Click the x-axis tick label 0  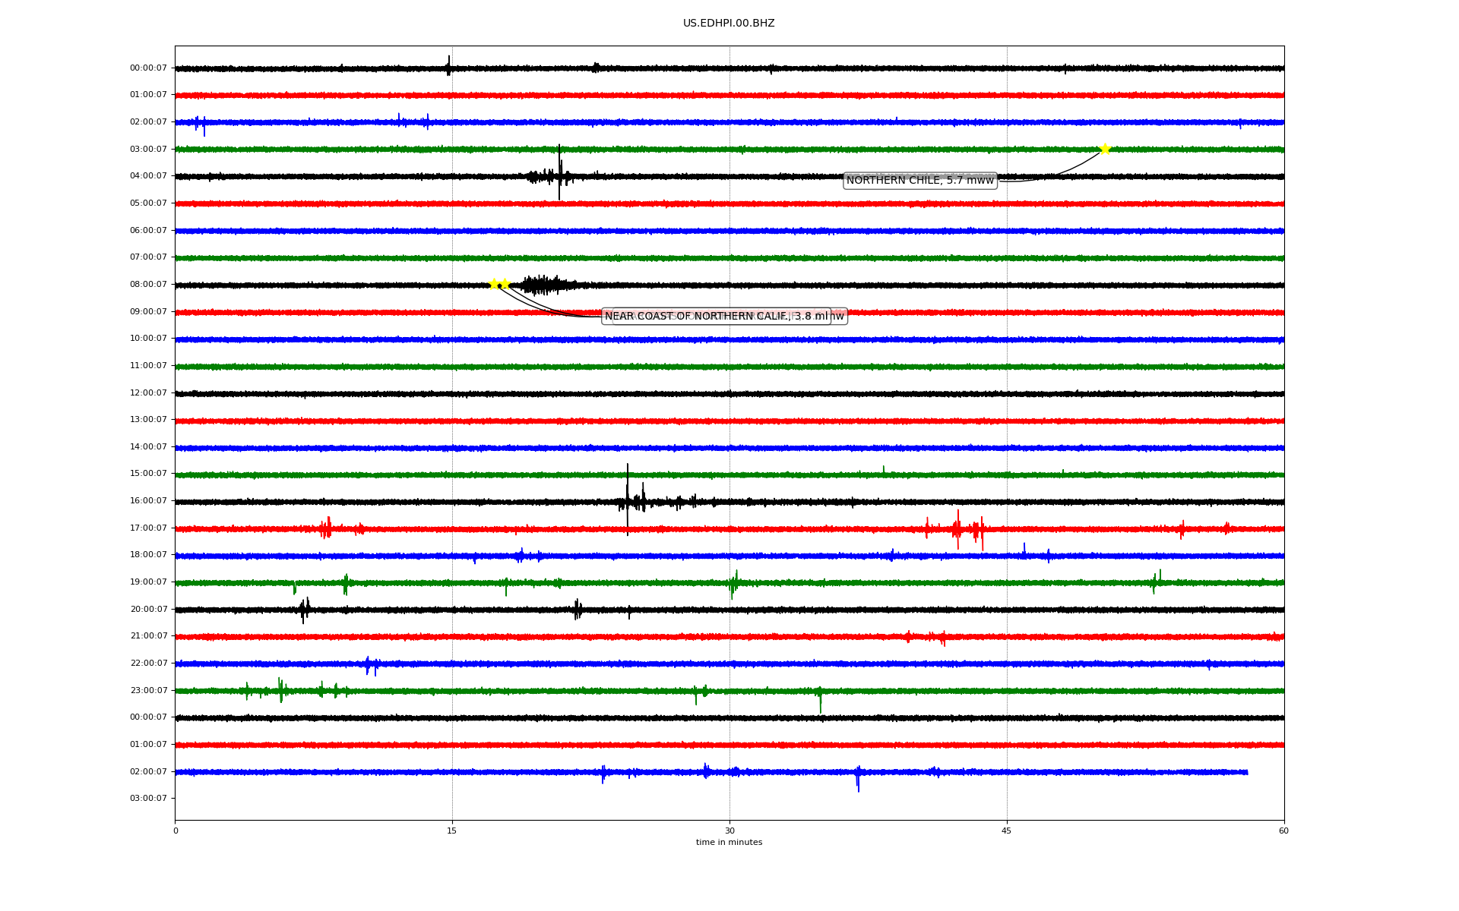point(176,831)
